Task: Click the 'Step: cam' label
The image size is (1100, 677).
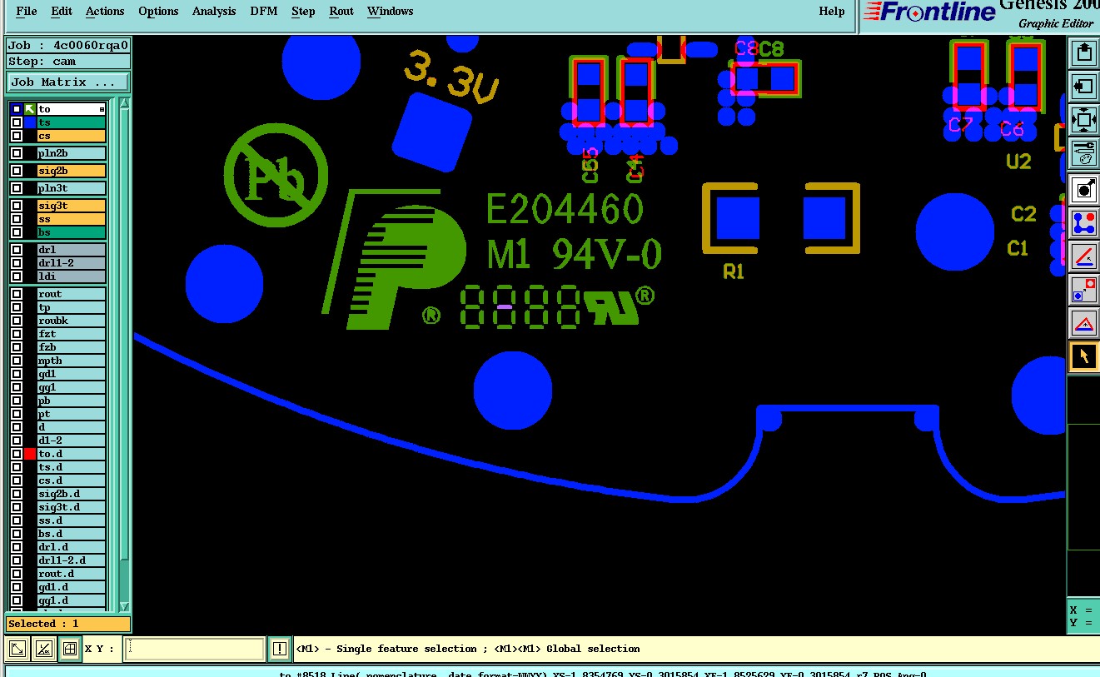Action: pyautogui.click(x=68, y=62)
